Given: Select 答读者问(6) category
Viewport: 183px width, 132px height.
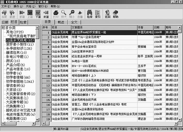Looking at the screenshot, I should point(15,86).
